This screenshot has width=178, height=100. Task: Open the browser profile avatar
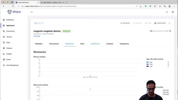pyautogui.click(x=169, y=6)
